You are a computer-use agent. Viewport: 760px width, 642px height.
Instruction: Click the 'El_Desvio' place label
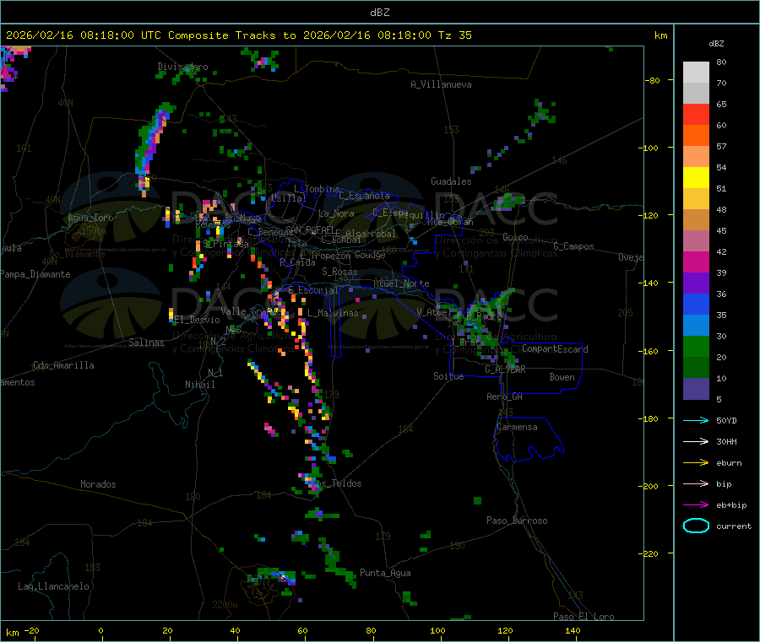click(x=198, y=320)
